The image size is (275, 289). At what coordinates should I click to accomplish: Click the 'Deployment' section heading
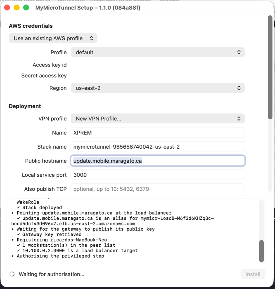[x=25, y=106]
